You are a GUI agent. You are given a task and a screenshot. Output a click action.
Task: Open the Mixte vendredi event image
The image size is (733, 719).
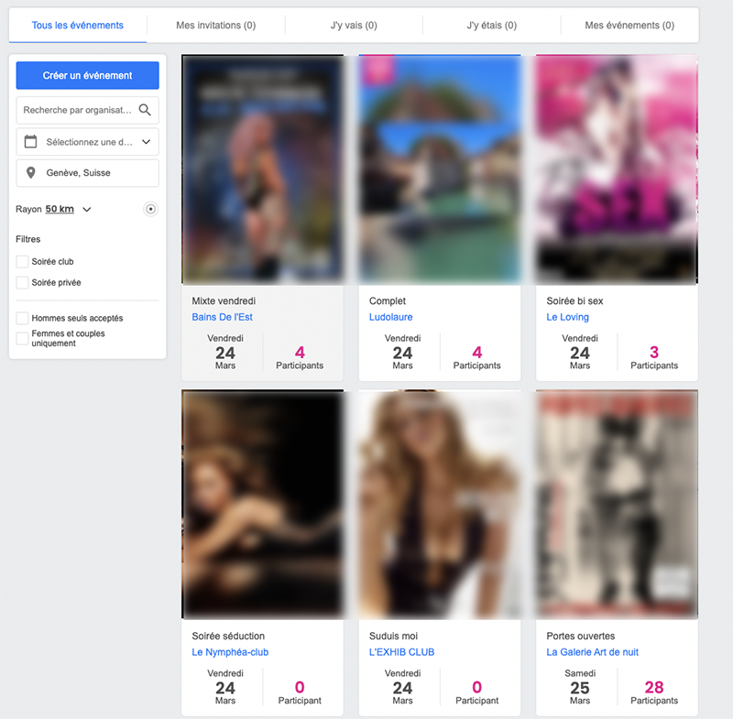[x=262, y=169]
